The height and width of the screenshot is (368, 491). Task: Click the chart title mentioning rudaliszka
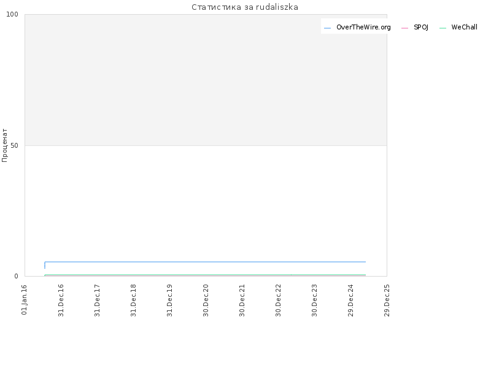[x=245, y=7]
